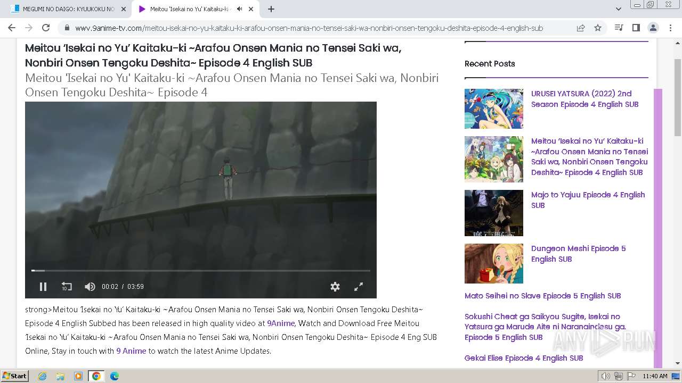
Task: Click the tab audio speaker indicator
Action: [239, 9]
